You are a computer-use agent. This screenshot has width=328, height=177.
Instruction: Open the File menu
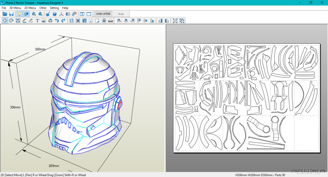pyautogui.click(x=4, y=8)
